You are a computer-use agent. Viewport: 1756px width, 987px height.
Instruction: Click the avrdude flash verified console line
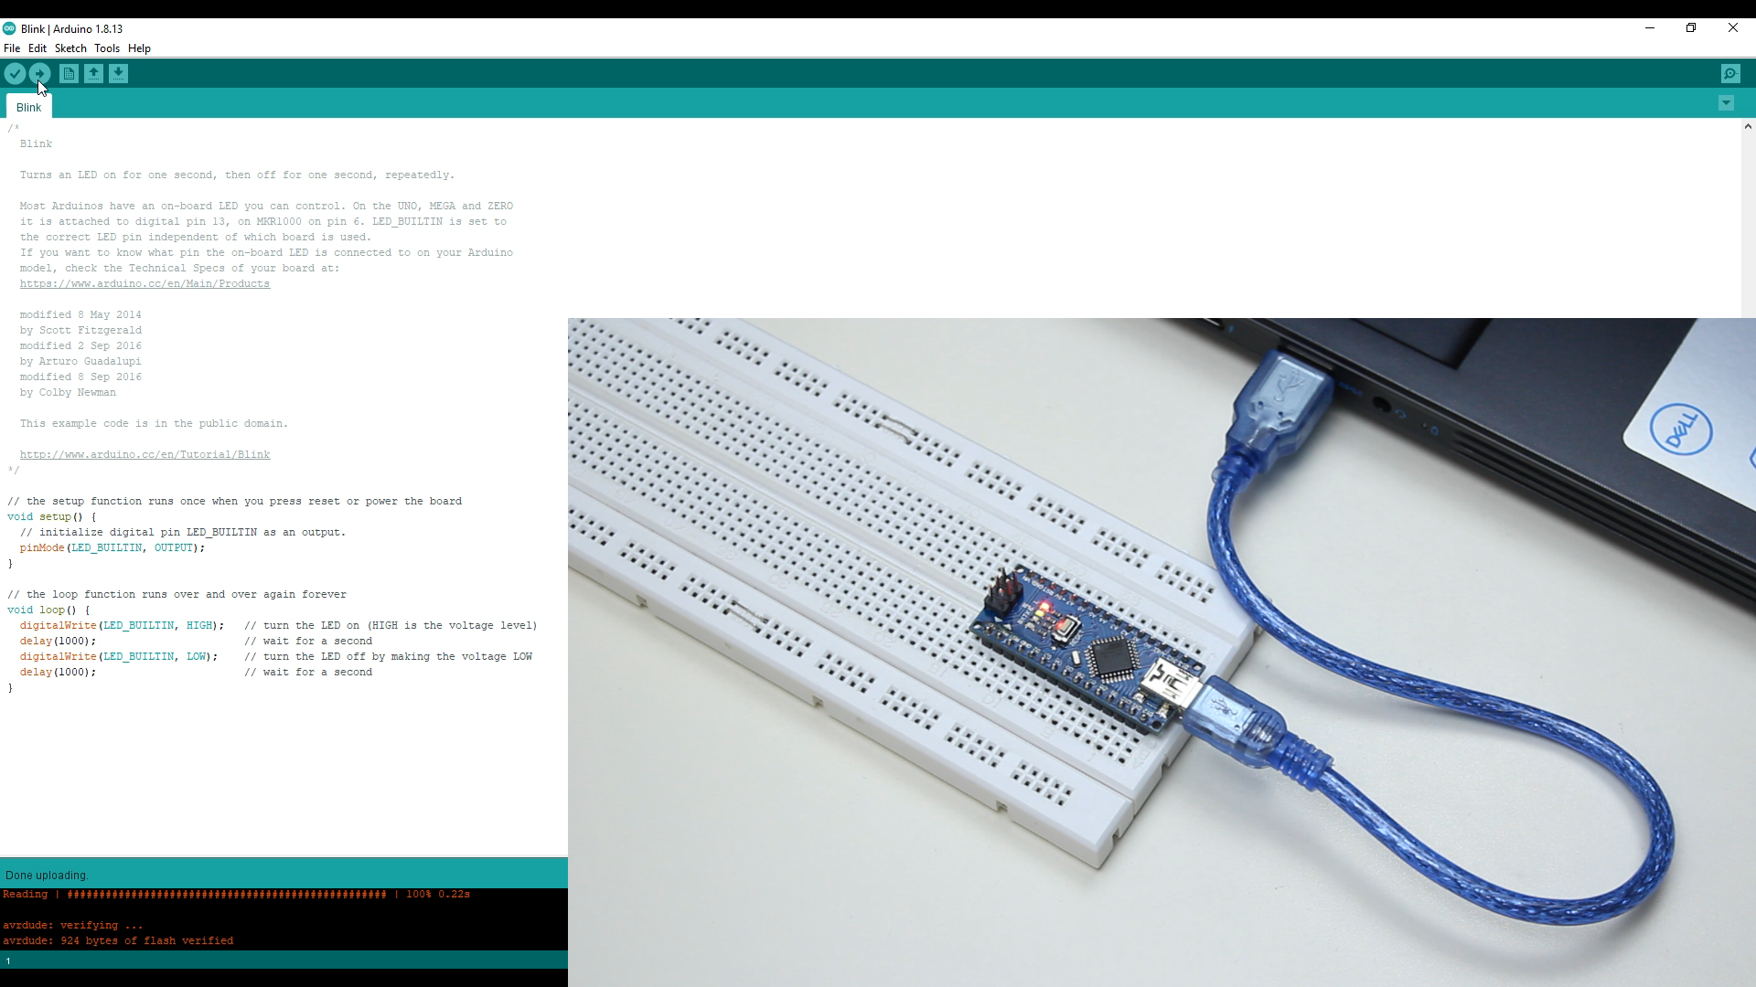pos(117,941)
